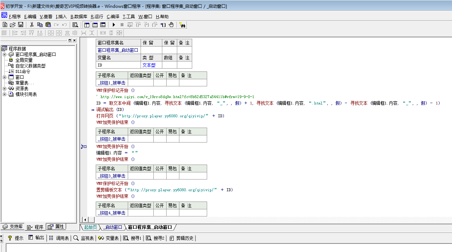Toggle the combined pane layout button

click(x=103, y=25)
